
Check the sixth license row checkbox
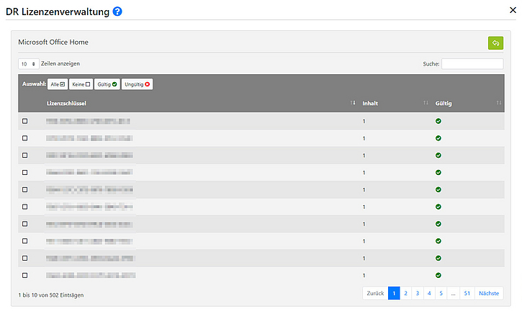click(25, 207)
